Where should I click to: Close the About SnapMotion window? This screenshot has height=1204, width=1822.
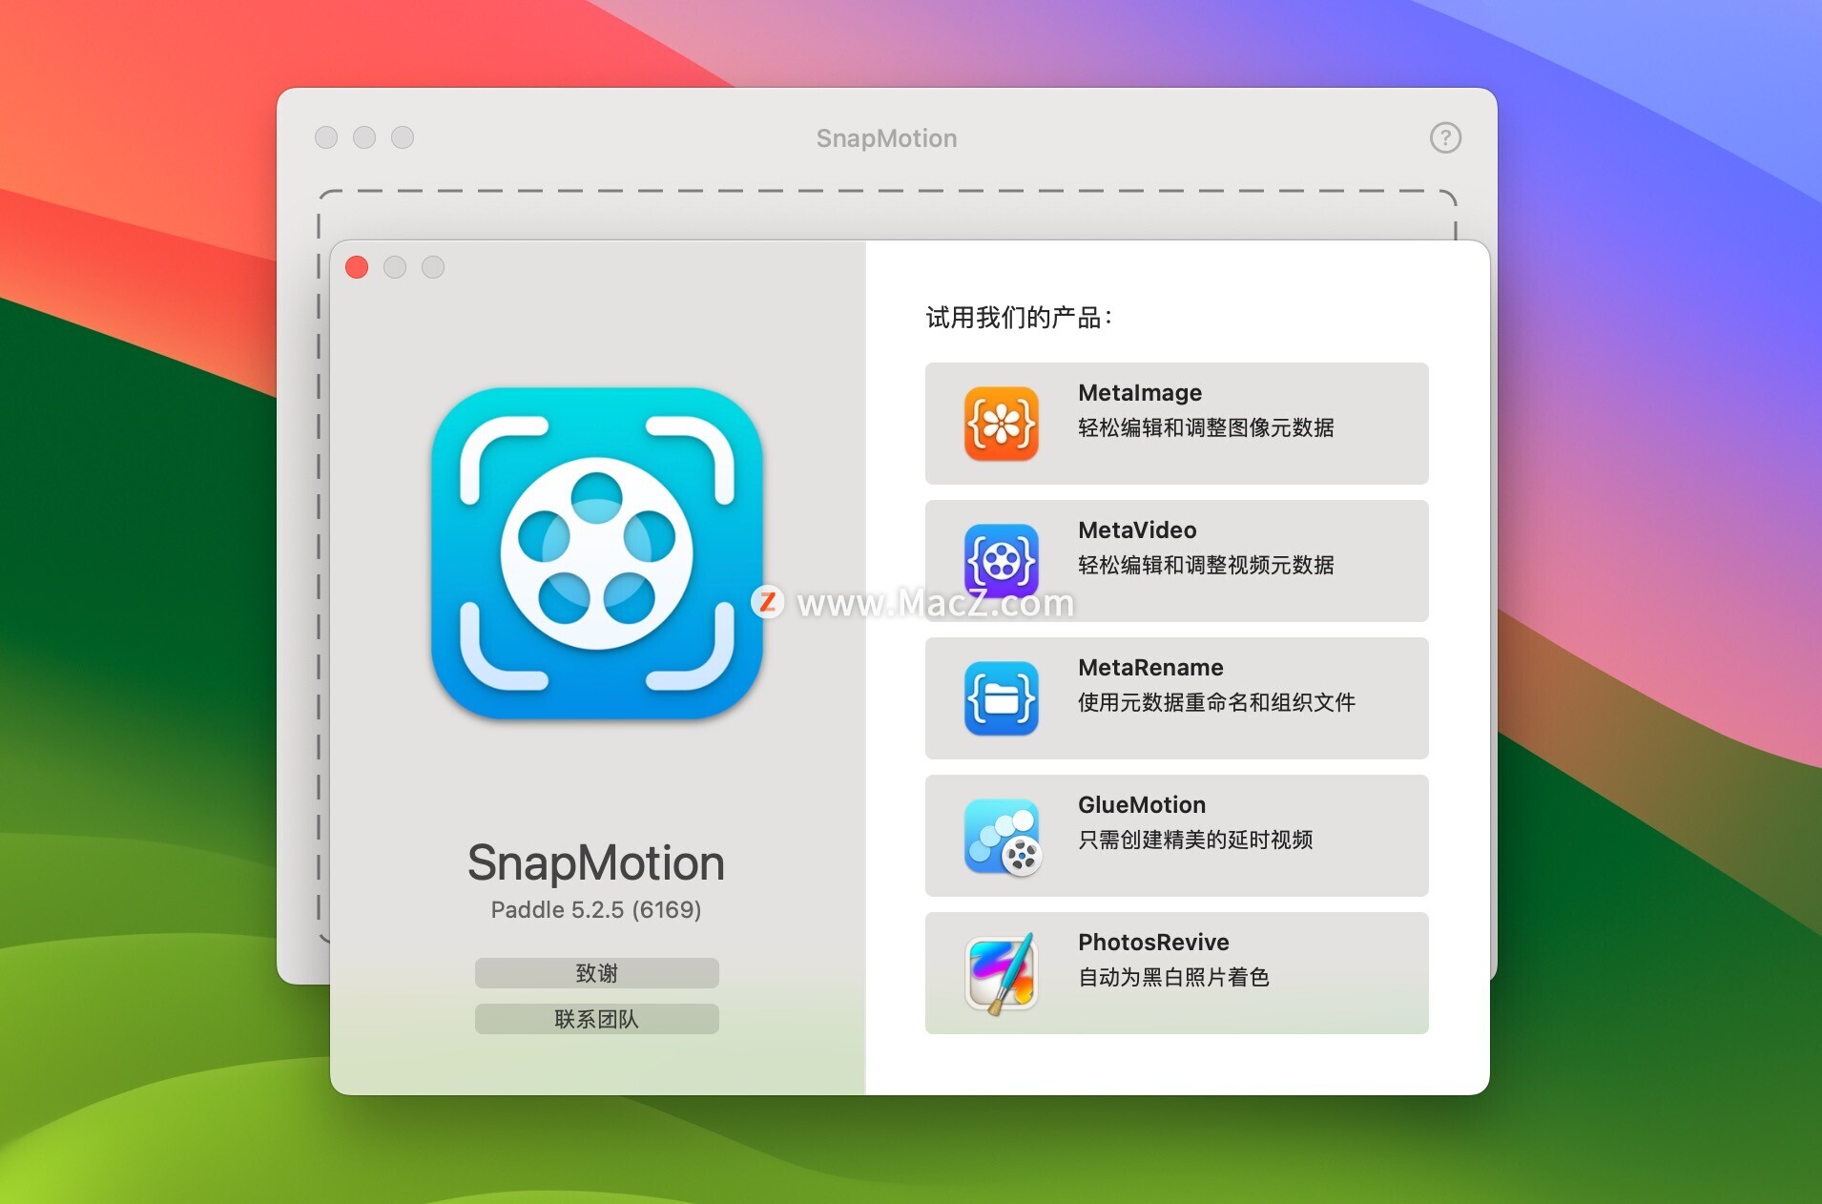pyautogui.click(x=357, y=267)
